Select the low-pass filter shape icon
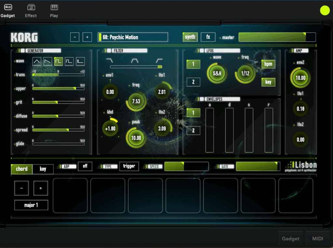The height and width of the screenshot is (248, 333). 110,61
